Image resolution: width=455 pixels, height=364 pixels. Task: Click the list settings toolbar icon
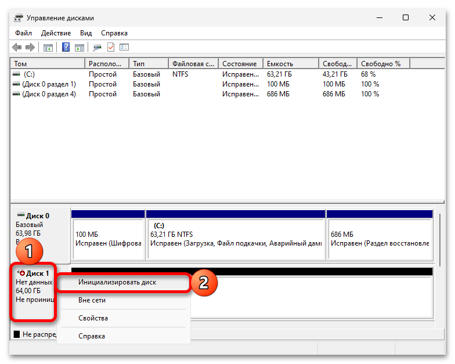[x=124, y=47]
